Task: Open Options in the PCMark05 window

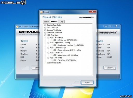Action: point(110,68)
